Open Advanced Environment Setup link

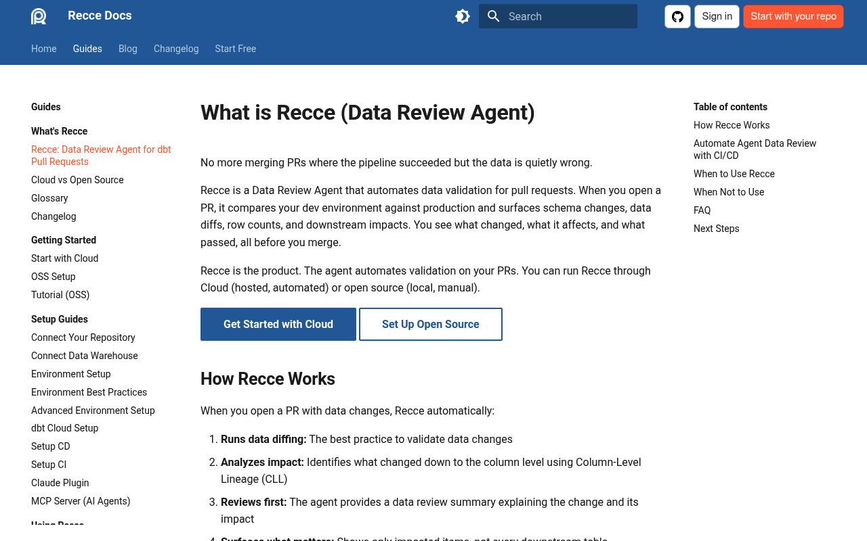[93, 410]
